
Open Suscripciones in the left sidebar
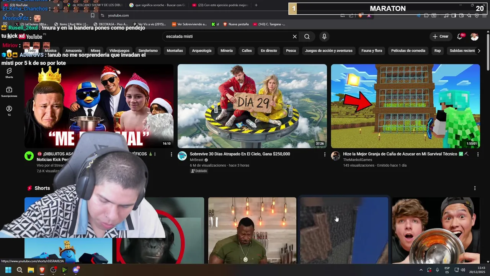[9, 92]
